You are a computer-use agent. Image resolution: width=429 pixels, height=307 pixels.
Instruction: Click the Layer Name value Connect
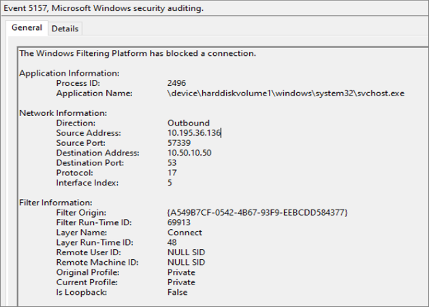185,233
